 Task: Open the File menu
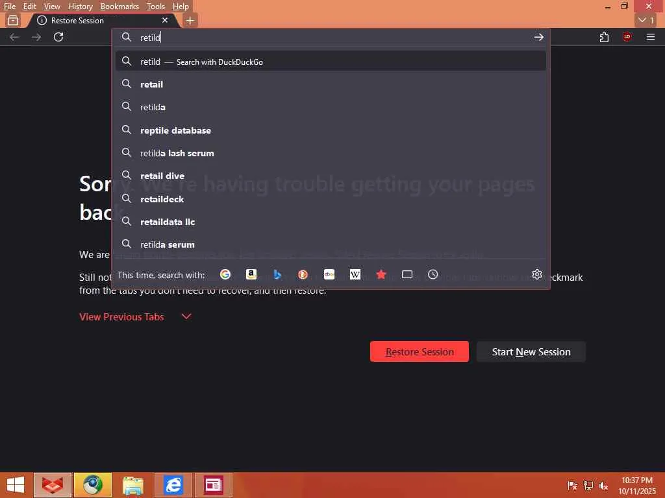click(x=9, y=6)
